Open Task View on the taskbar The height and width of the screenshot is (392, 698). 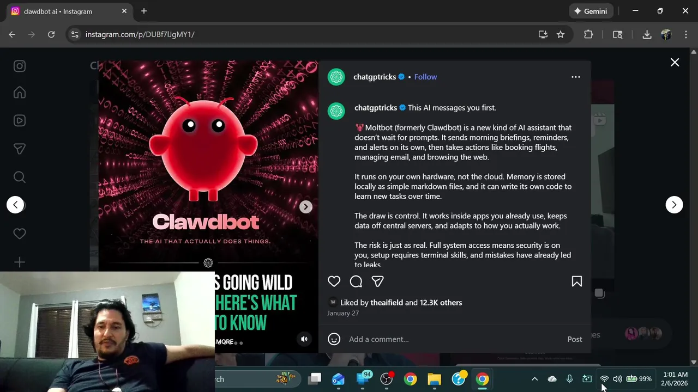tap(315, 379)
